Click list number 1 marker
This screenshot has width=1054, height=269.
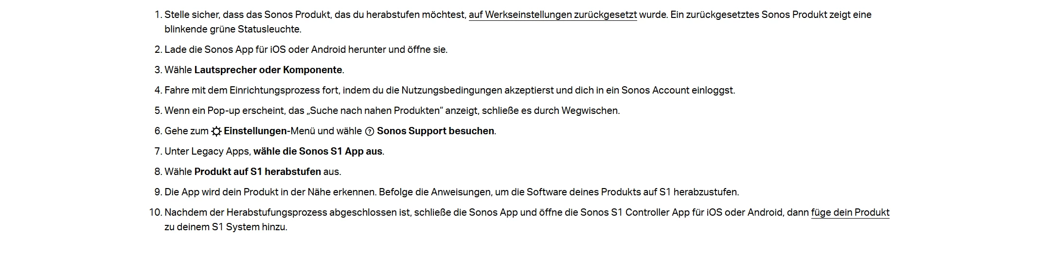158,15
